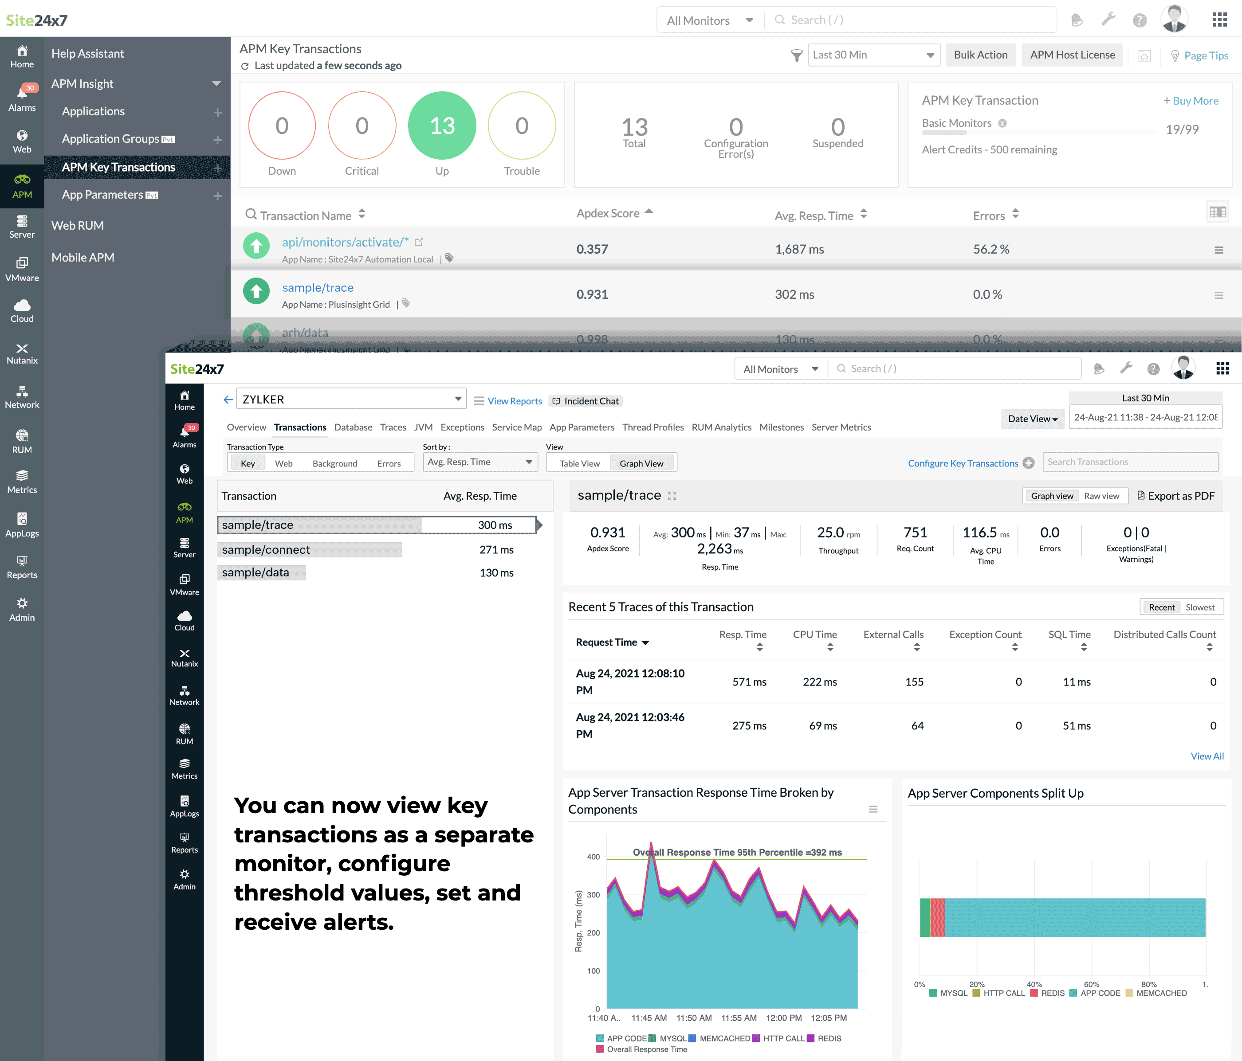Screen dimensions: 1242x1061
Task: Open the apps grid icon in top header
Action: [1219, 20]
